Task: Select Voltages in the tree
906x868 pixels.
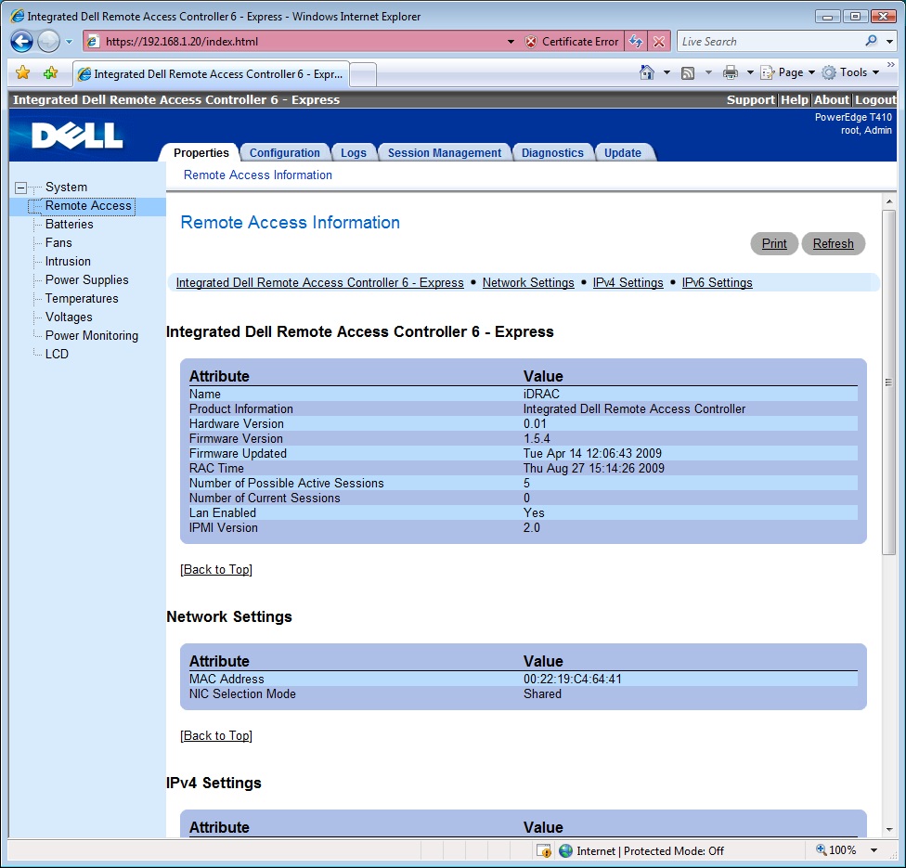Action: click(69, 317)
